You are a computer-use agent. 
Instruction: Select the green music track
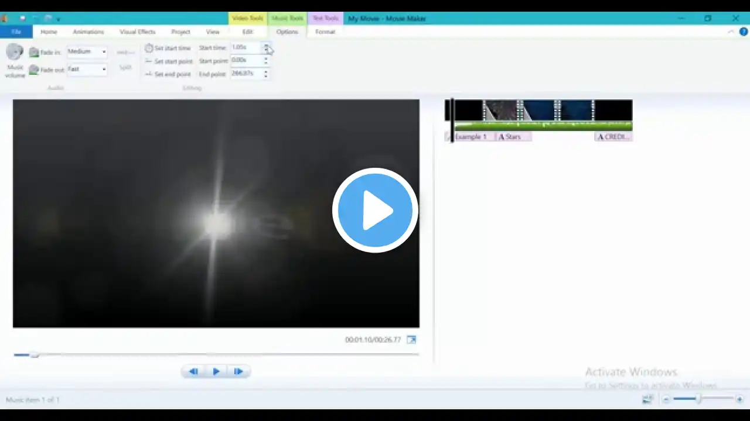pos(543,126)
